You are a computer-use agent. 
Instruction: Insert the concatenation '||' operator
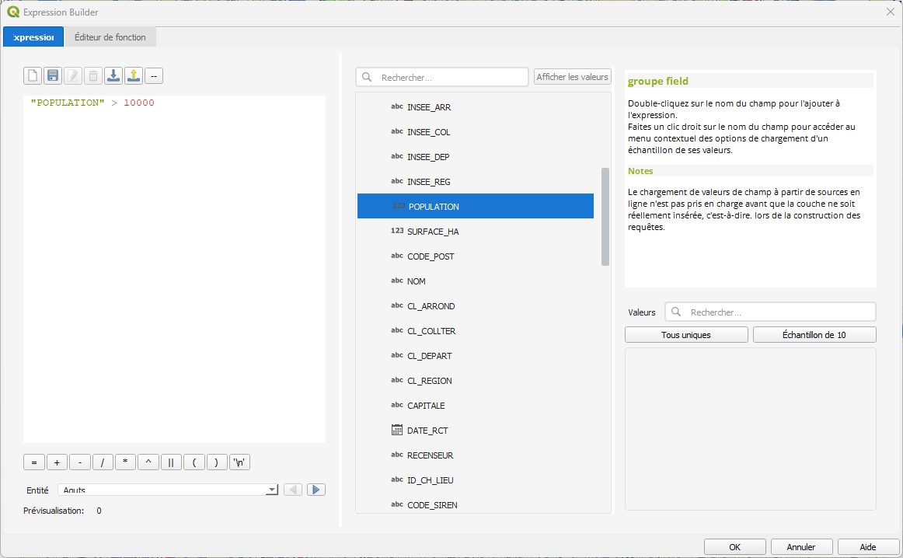[x=170, y=462]
